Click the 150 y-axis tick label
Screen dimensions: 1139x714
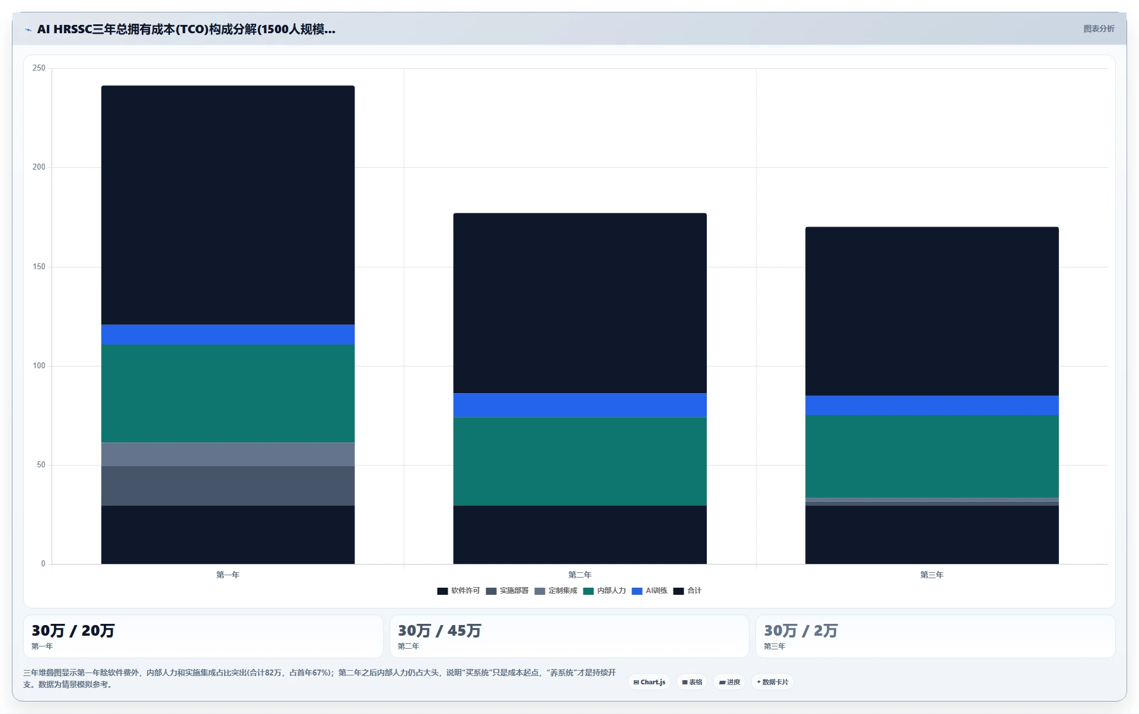click(39, 267)
